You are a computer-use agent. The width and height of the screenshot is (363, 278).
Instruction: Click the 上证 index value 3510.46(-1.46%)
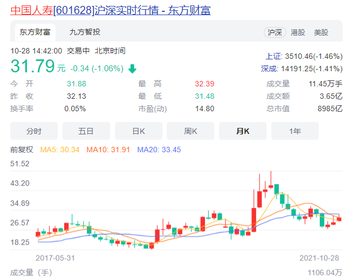point(314,56)
